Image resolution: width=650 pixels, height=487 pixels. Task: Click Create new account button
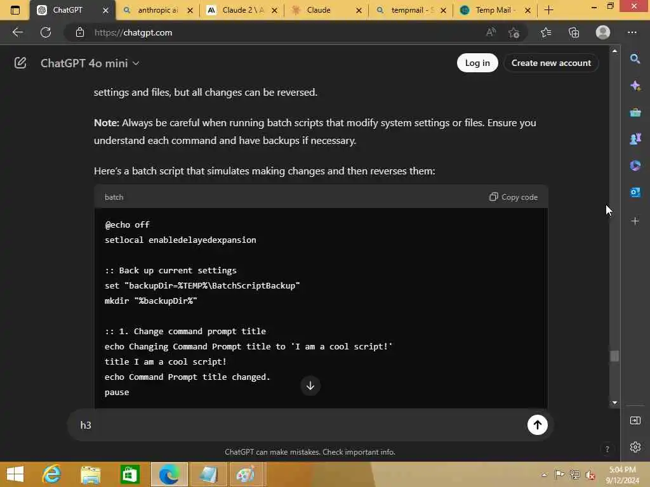click(551, 63)
